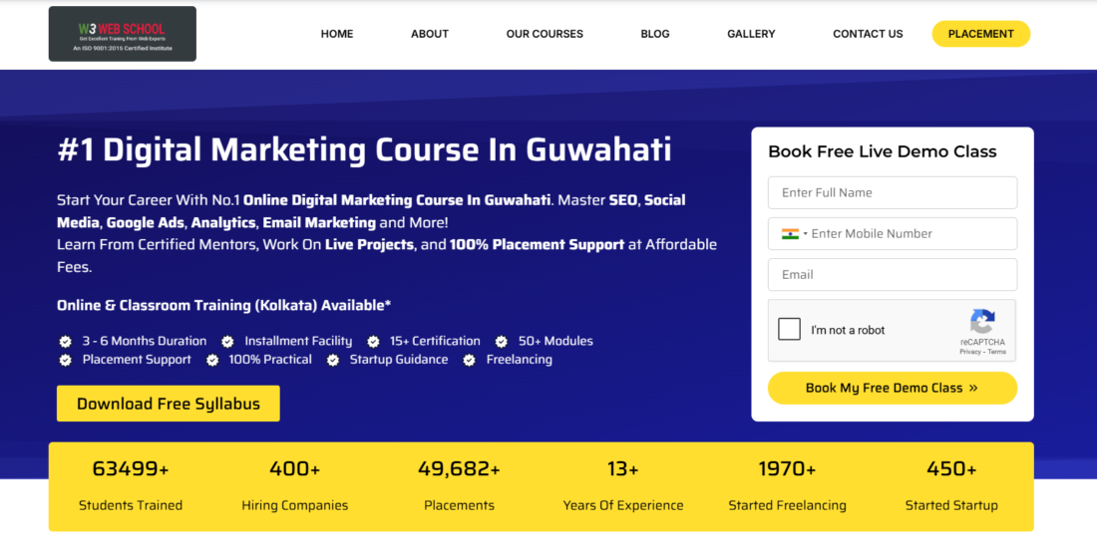
Task: Click Download Free Syllabus button
Action: tap(168, 404)
